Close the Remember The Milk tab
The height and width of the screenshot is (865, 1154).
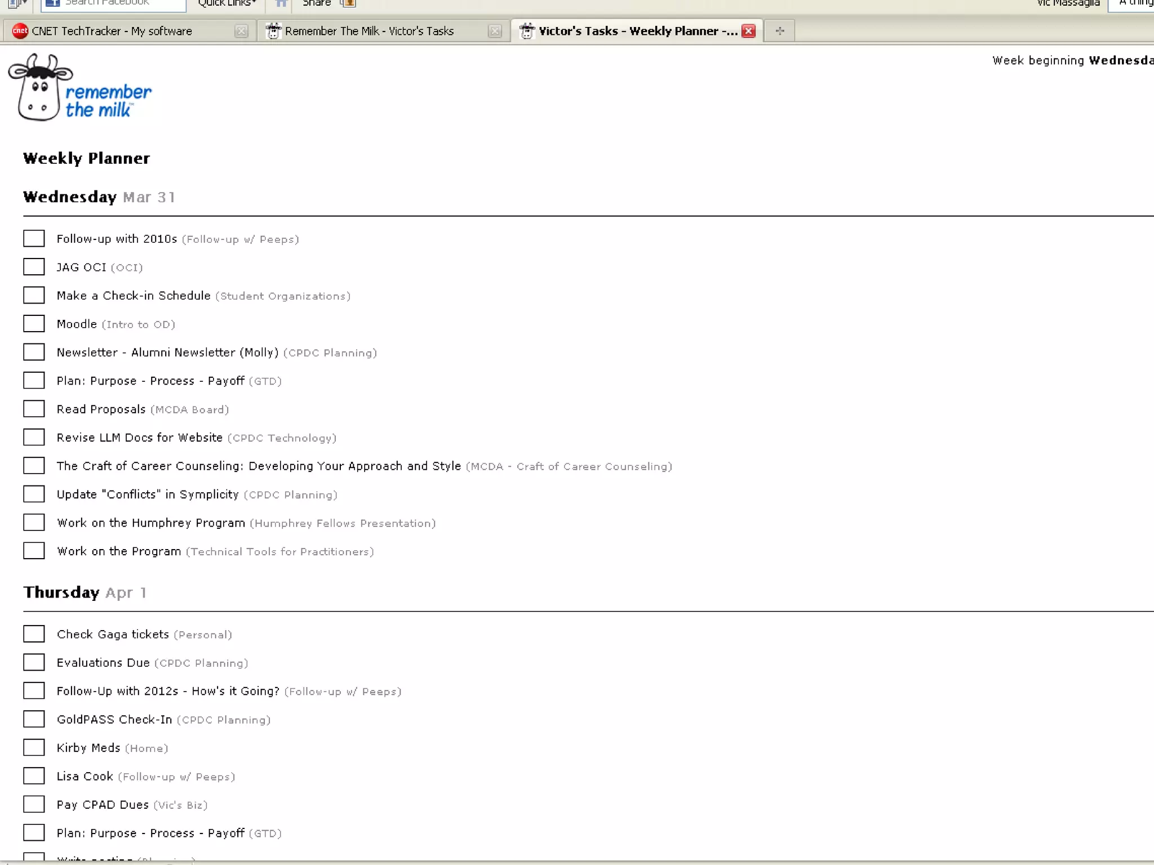click(x=495, y=31)
